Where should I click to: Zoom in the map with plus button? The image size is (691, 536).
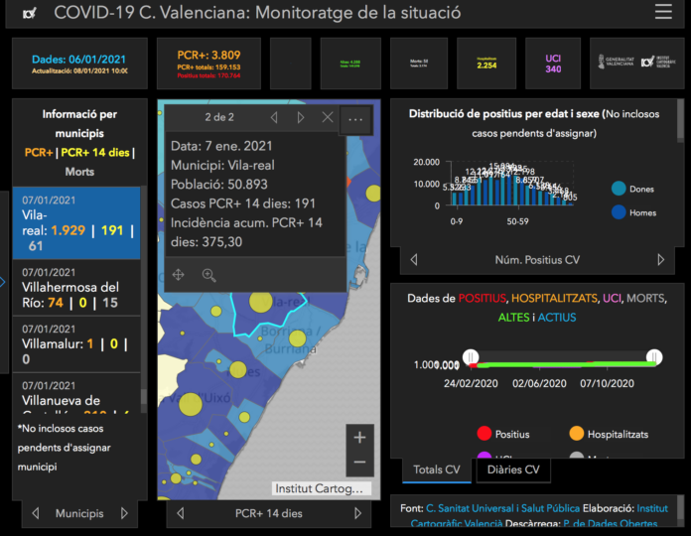(359, 438)
